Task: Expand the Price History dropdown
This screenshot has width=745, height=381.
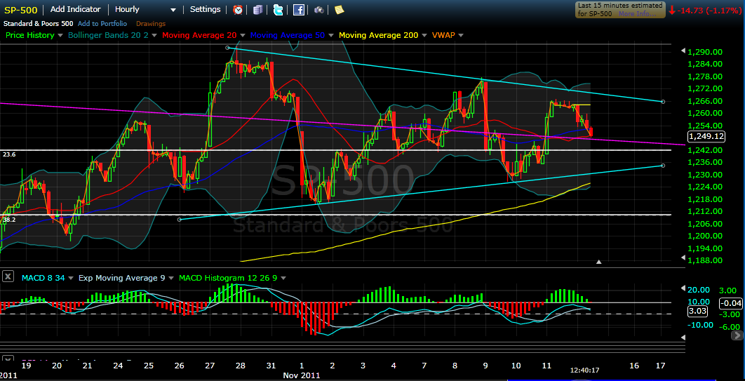Action: [x=60, y=35]
